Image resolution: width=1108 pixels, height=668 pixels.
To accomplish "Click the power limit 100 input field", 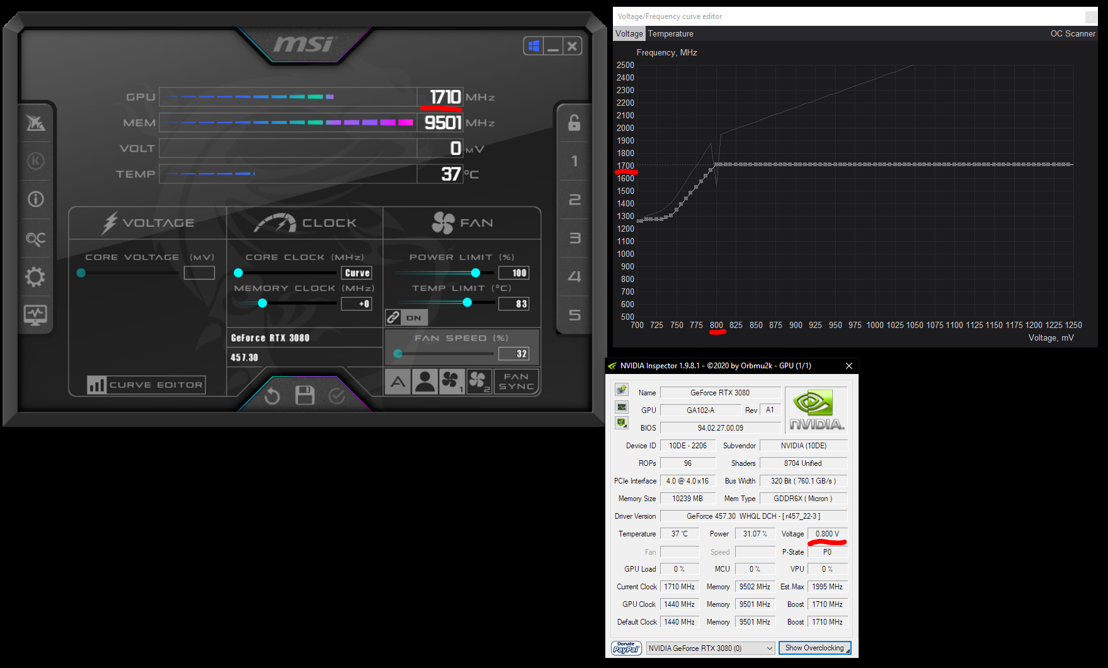I will tap(513, 273).
